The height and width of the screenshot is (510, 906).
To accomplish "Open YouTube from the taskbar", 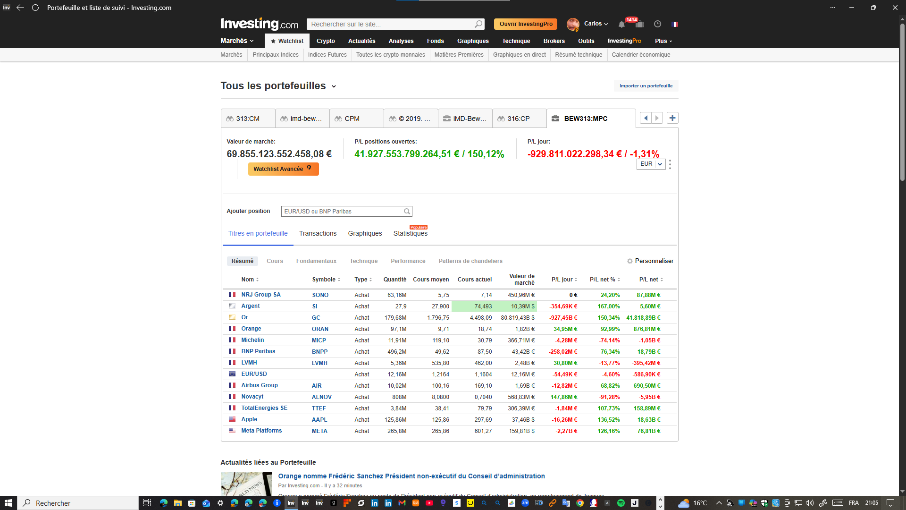I will [x=429, y=503].
